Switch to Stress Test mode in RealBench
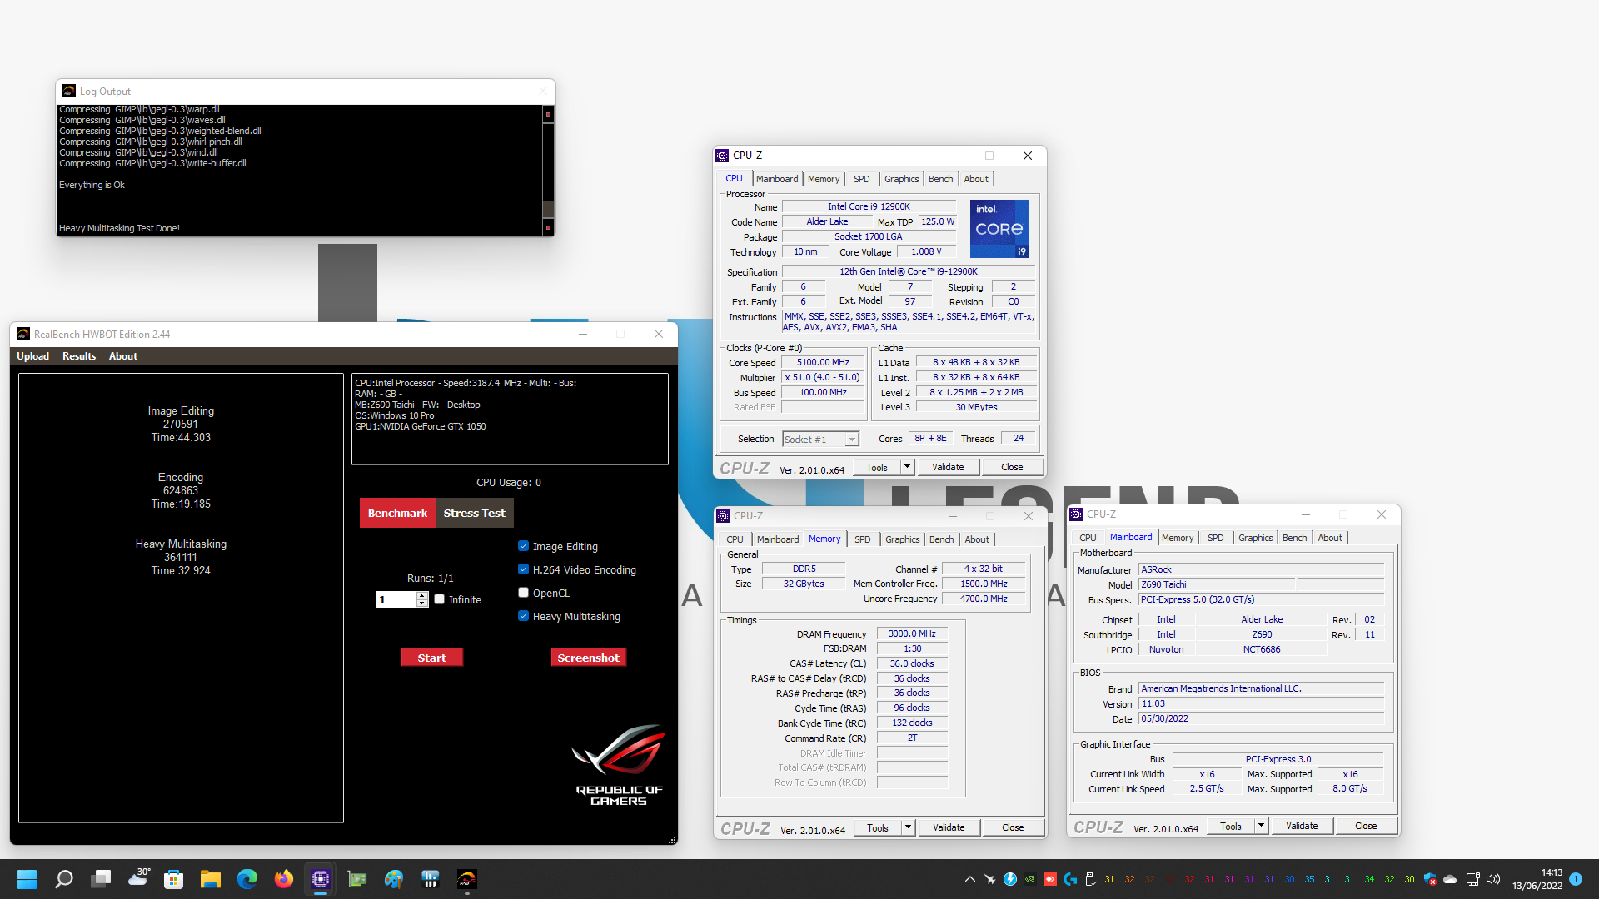 [x=475, y=513]
